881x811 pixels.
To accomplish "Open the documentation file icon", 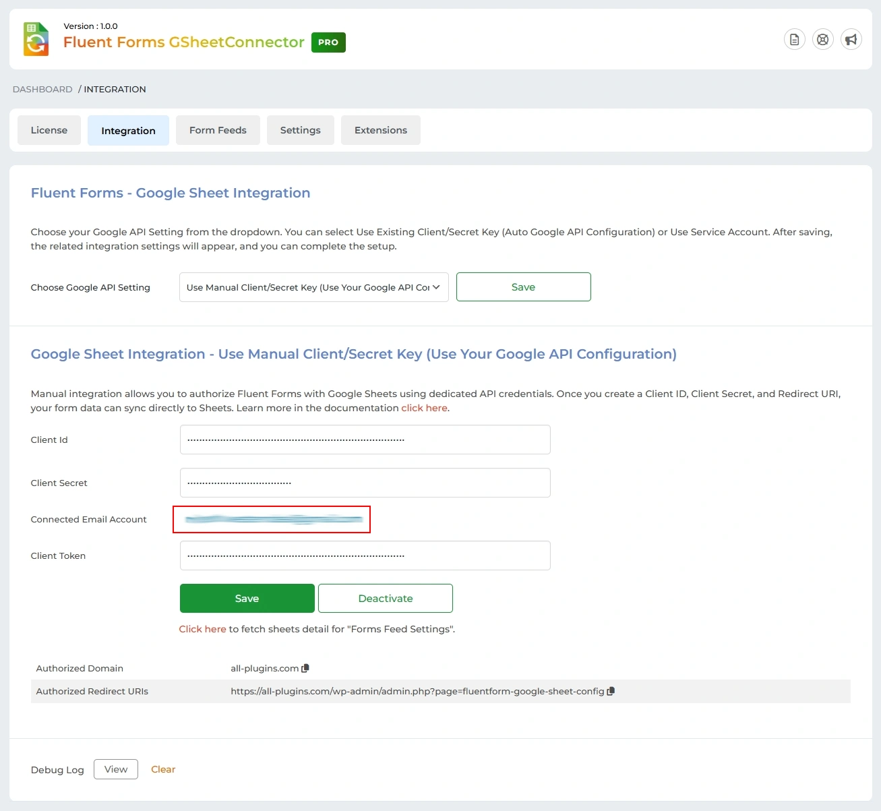I will (x=794, y=39).
